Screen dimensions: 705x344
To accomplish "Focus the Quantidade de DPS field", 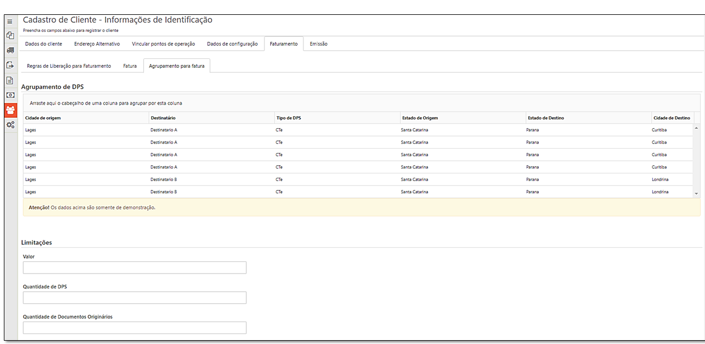I will tap(134, 298).
